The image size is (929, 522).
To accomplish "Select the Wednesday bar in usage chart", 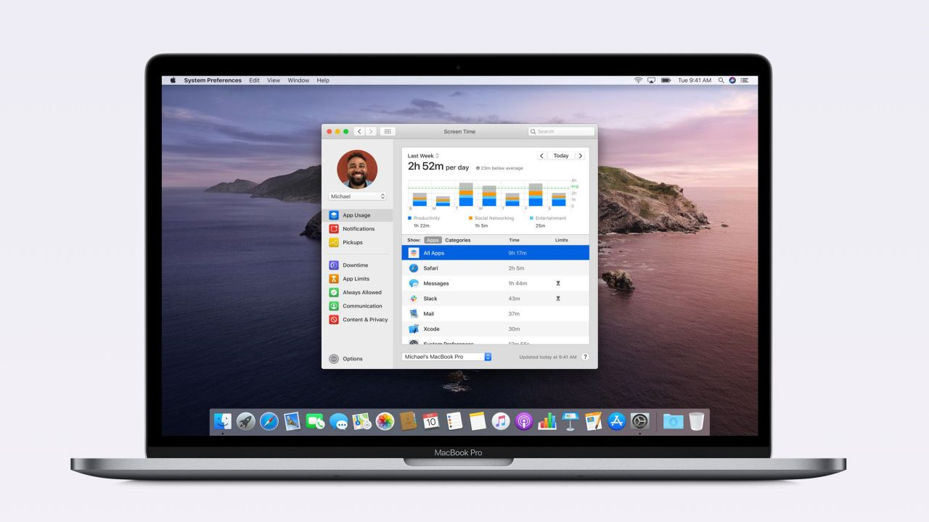I will pyautogui.click(x=489, y=196).
